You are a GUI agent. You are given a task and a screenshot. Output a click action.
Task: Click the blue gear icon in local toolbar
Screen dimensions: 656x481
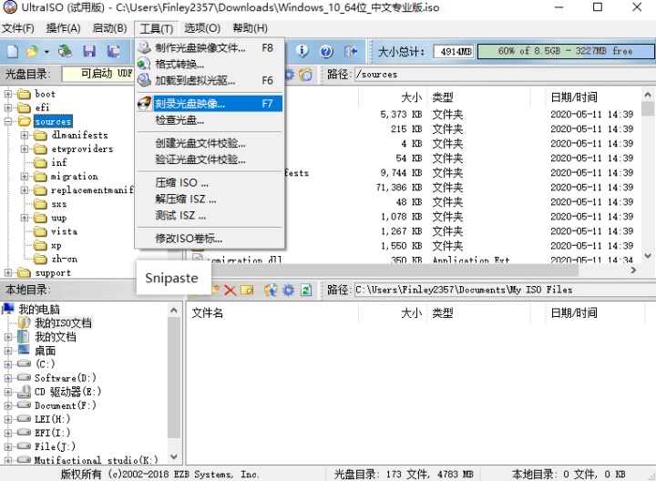288,290
